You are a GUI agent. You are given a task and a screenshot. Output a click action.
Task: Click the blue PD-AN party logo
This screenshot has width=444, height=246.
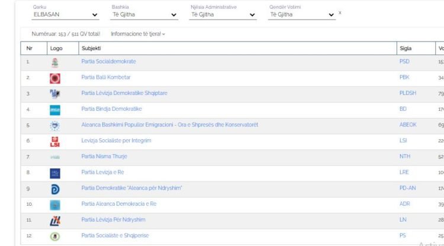coord(55,189)
